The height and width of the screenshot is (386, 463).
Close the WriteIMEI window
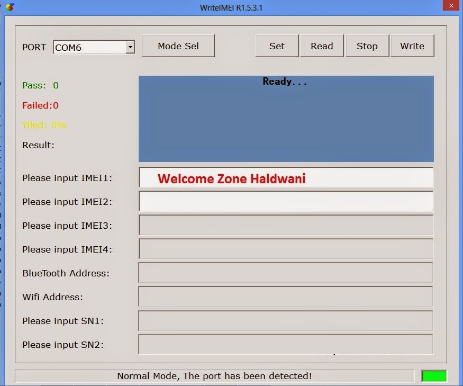tap(451, 5)
